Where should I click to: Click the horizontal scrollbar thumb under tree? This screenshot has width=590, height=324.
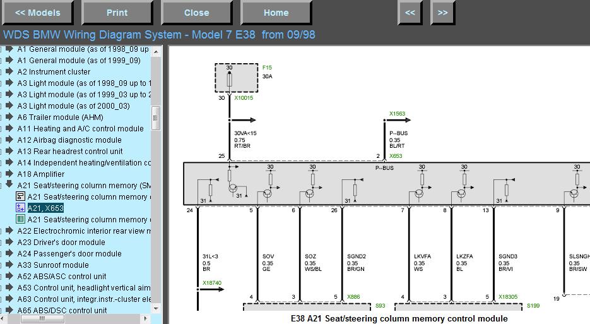42,318
